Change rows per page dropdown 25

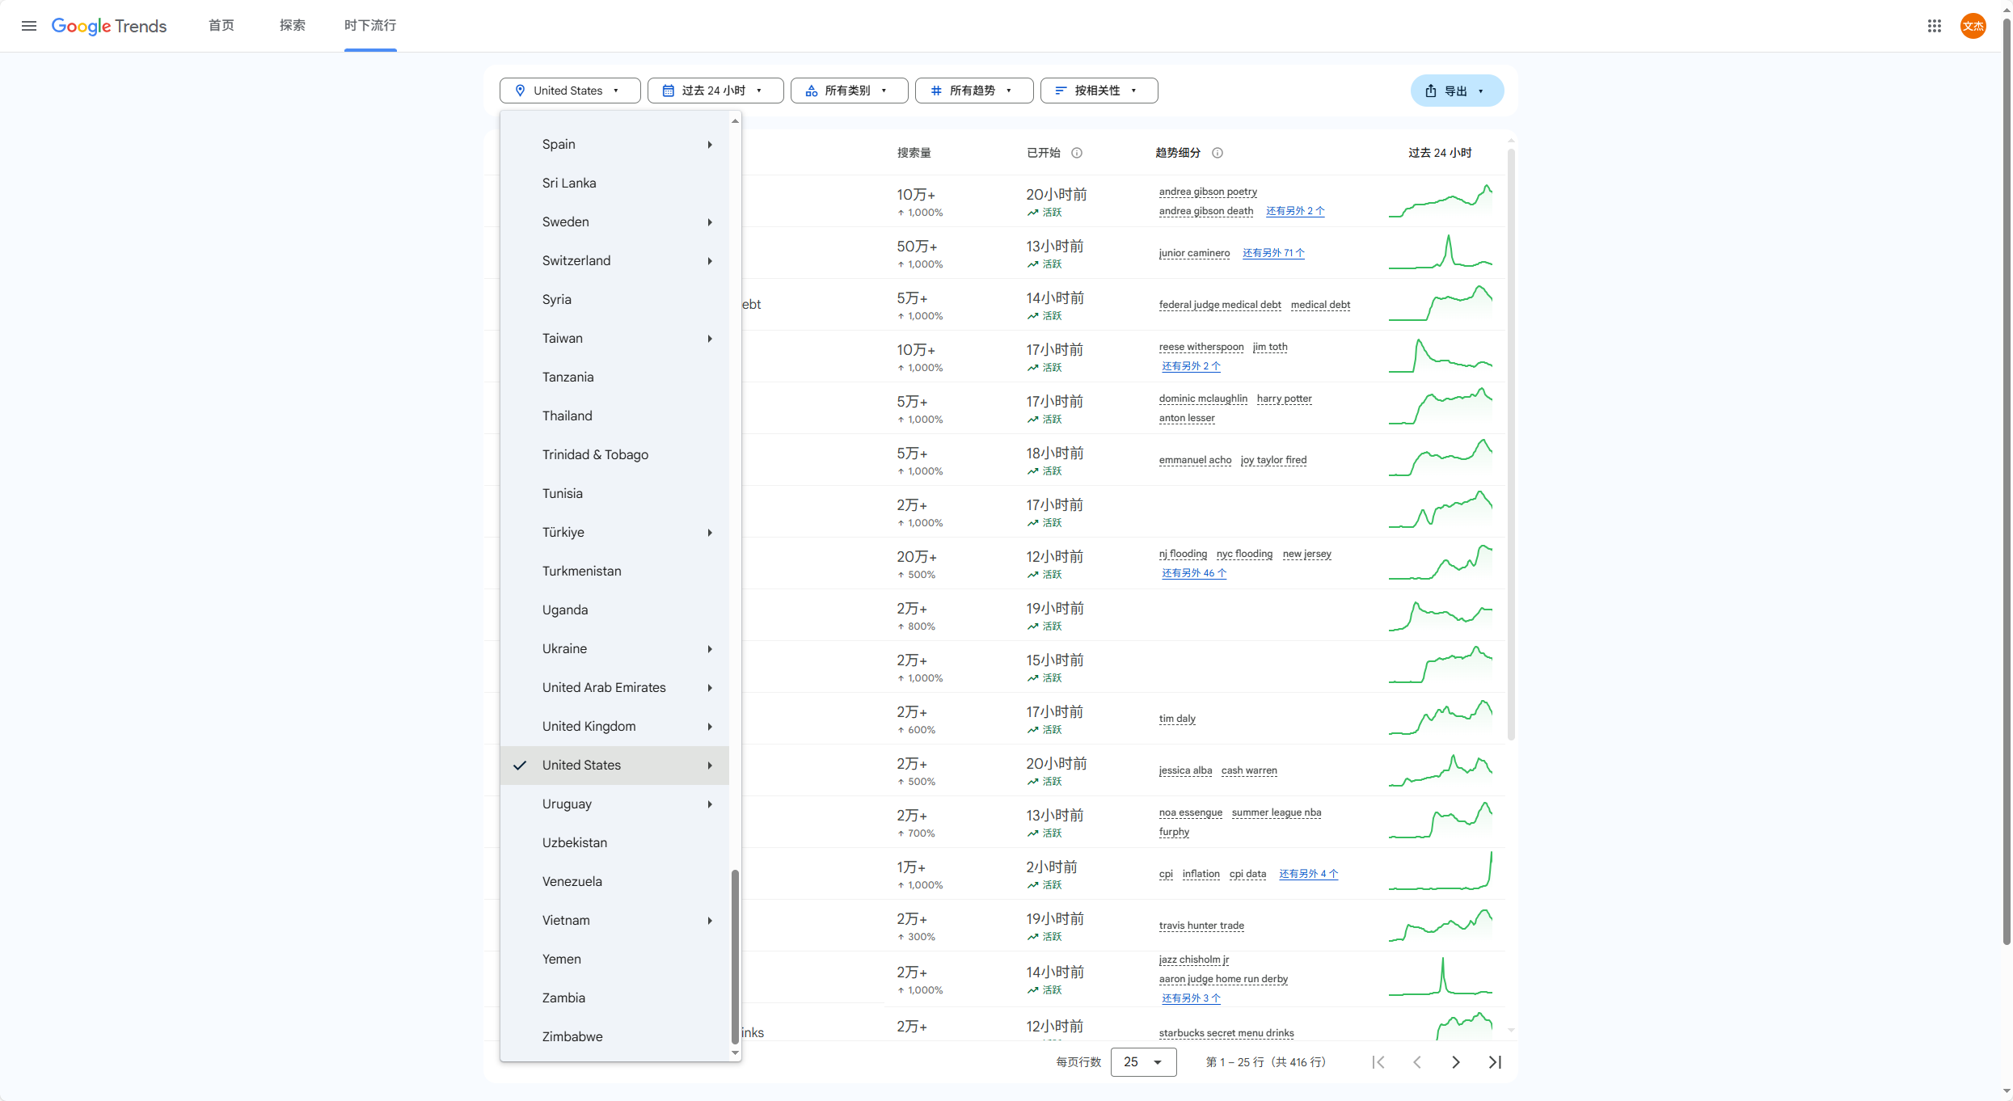pyautogui.click(x=1143, y=1062)
